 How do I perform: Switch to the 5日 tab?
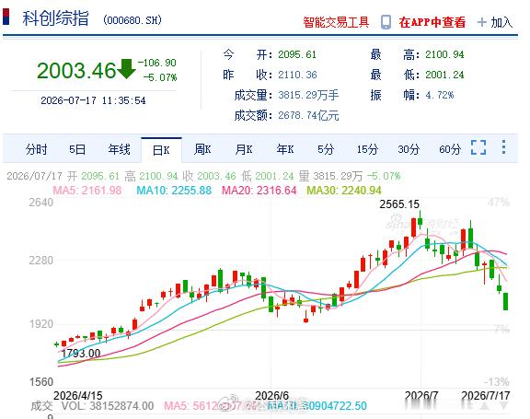pyautogui.click(x=77, y=149)
